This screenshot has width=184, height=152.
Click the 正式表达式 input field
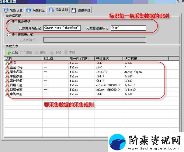(x=95, y=40)
